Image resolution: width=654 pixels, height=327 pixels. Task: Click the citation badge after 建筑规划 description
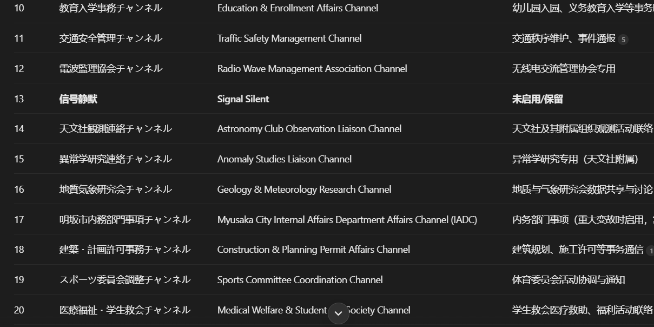pyautogui.click(x=650, y=251)
